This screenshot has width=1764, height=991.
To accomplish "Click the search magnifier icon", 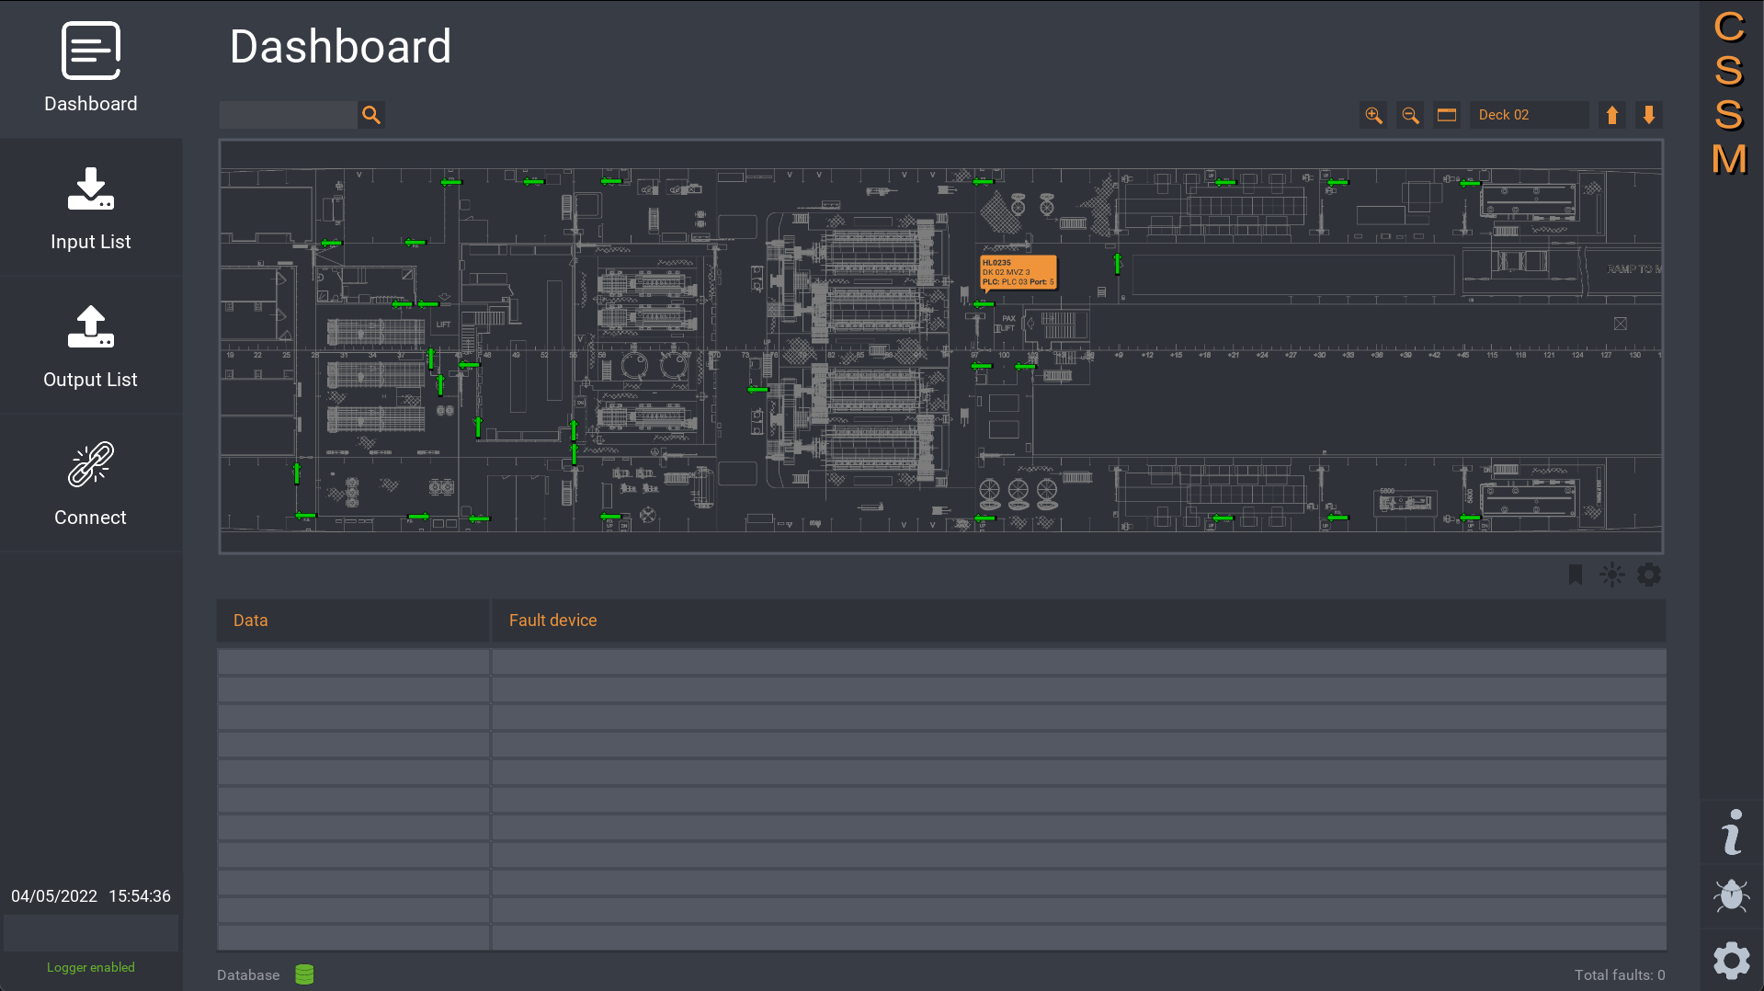I will click(371, 115).
